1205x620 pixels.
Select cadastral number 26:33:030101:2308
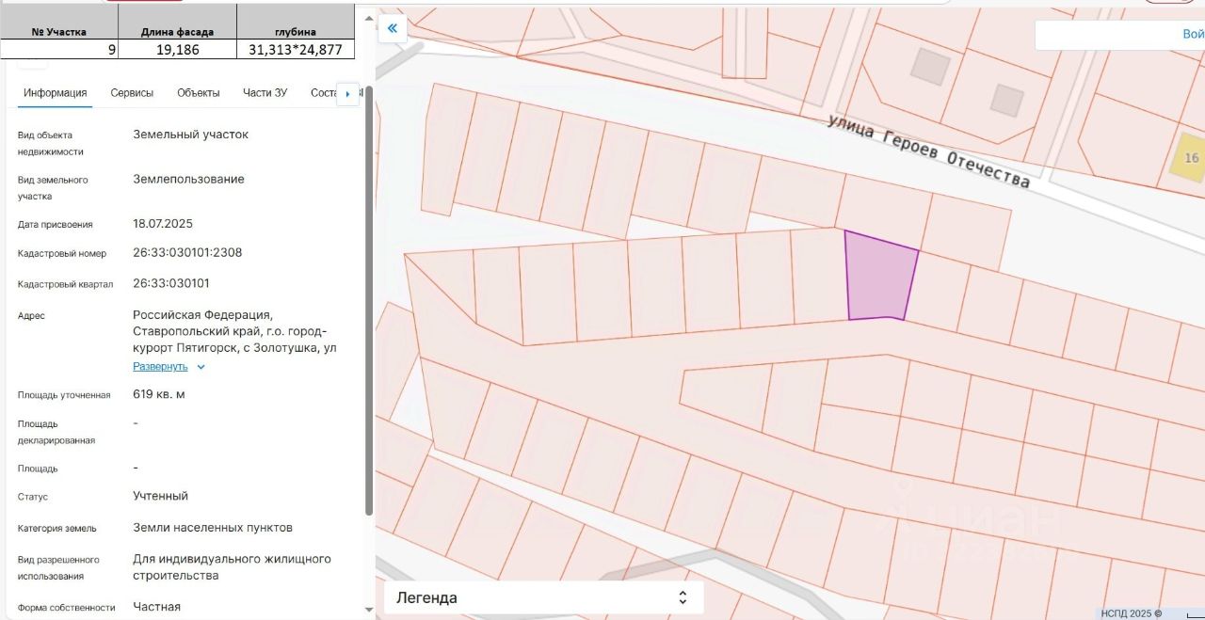click(187, 252)
